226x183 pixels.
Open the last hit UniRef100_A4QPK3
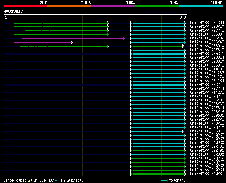[x=207, y=174]
